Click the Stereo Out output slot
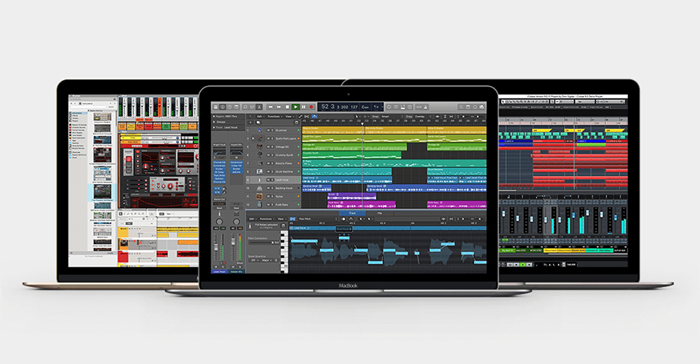The width and height of the screenshot is (700, 364). click(x=219, y=199)
